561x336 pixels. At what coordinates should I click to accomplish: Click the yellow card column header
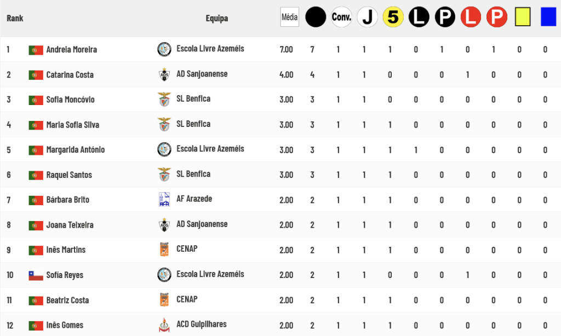pos(523,17)
